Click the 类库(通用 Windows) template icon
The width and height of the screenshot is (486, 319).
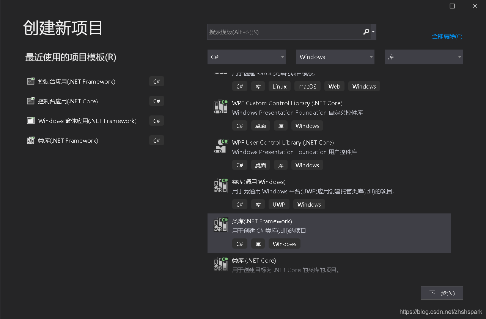coord(220,186)
